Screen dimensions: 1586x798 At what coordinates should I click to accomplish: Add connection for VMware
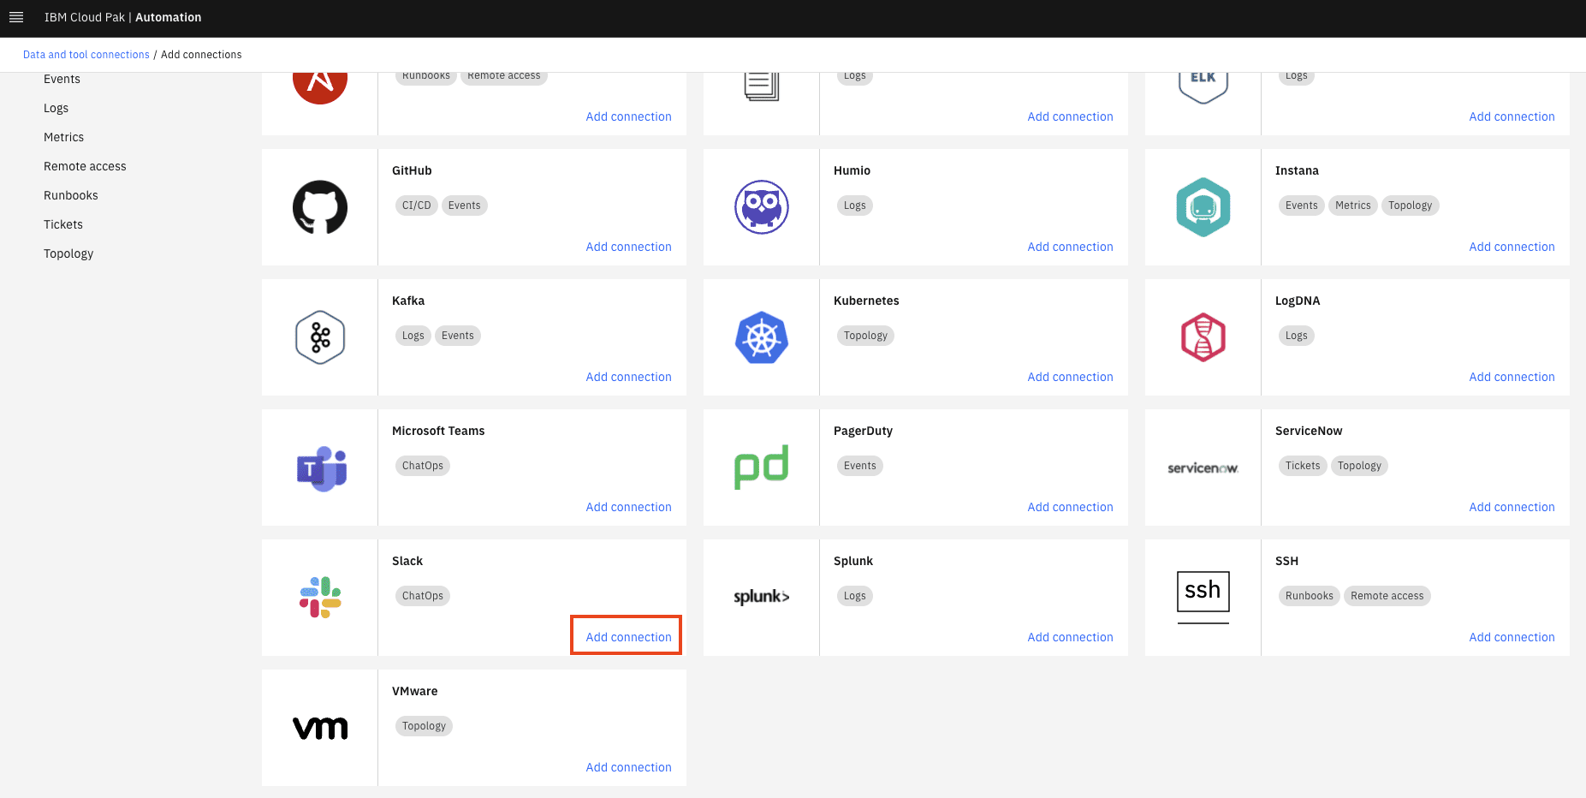pos(629,767)
